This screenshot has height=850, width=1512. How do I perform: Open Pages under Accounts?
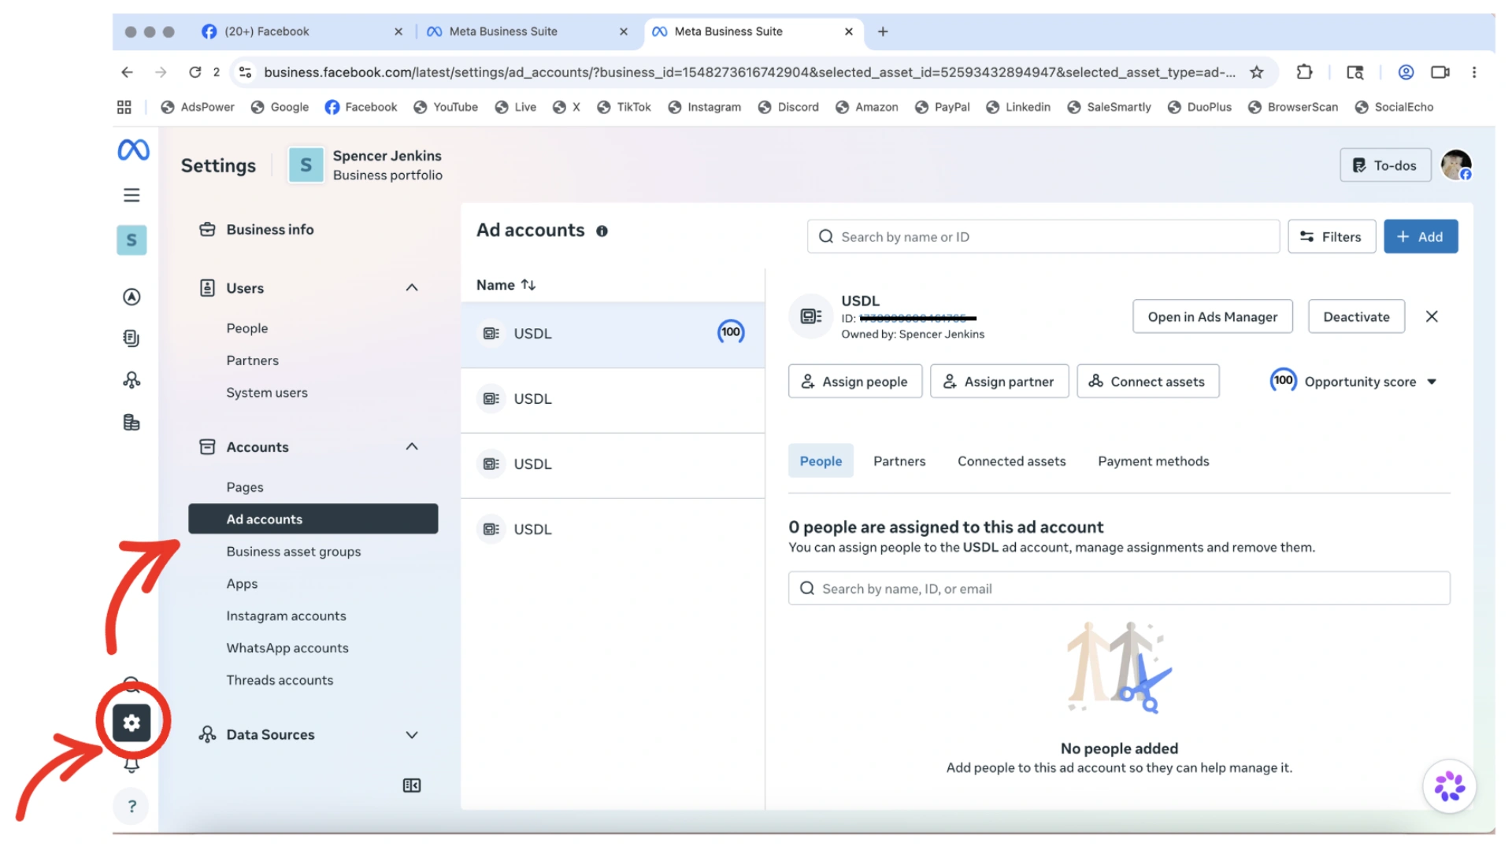[x=245, y=487]
